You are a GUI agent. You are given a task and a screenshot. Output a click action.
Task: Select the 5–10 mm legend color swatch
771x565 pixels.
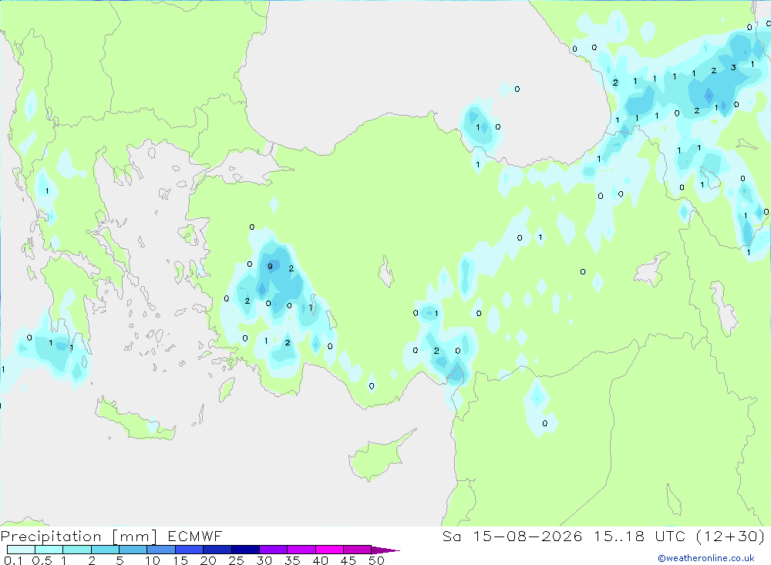click(133, 550)
